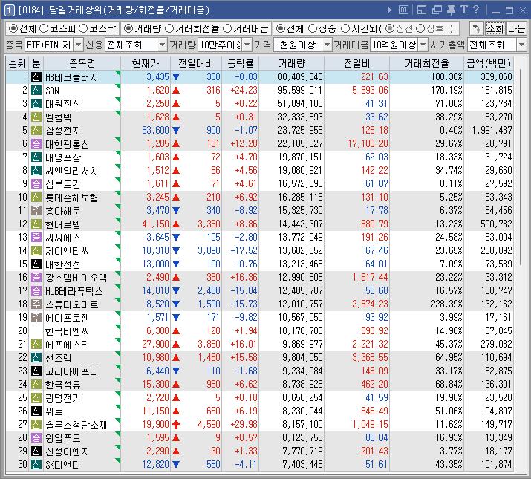Click the small arrow icon in the title bar
The height and width of the screenshot is (479, 531).
coord(389,10)
